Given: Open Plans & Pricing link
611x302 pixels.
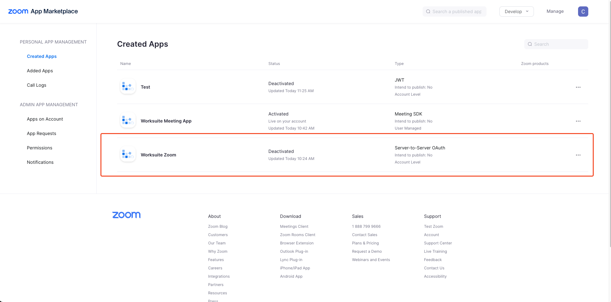Looking at the screenshot, I should coord(365,243).
